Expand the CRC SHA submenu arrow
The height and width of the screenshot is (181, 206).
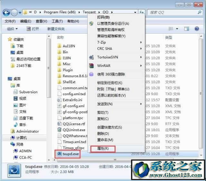click(141, 49)
